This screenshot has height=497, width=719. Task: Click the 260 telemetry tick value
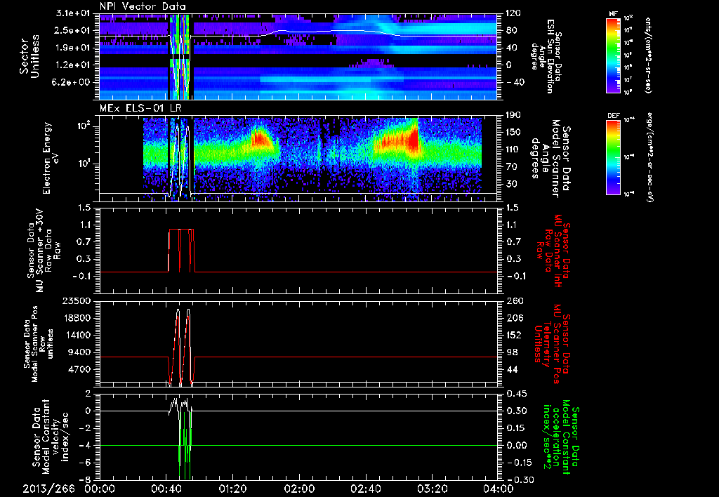(x=513, y=301)
